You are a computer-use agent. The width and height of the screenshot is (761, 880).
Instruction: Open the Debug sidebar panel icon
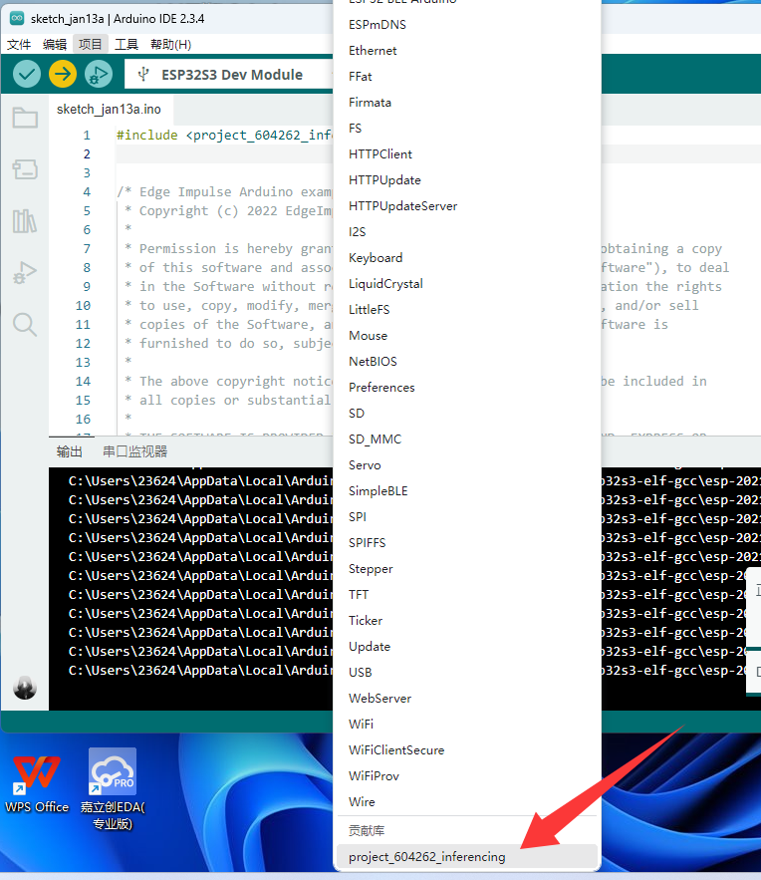25,272
